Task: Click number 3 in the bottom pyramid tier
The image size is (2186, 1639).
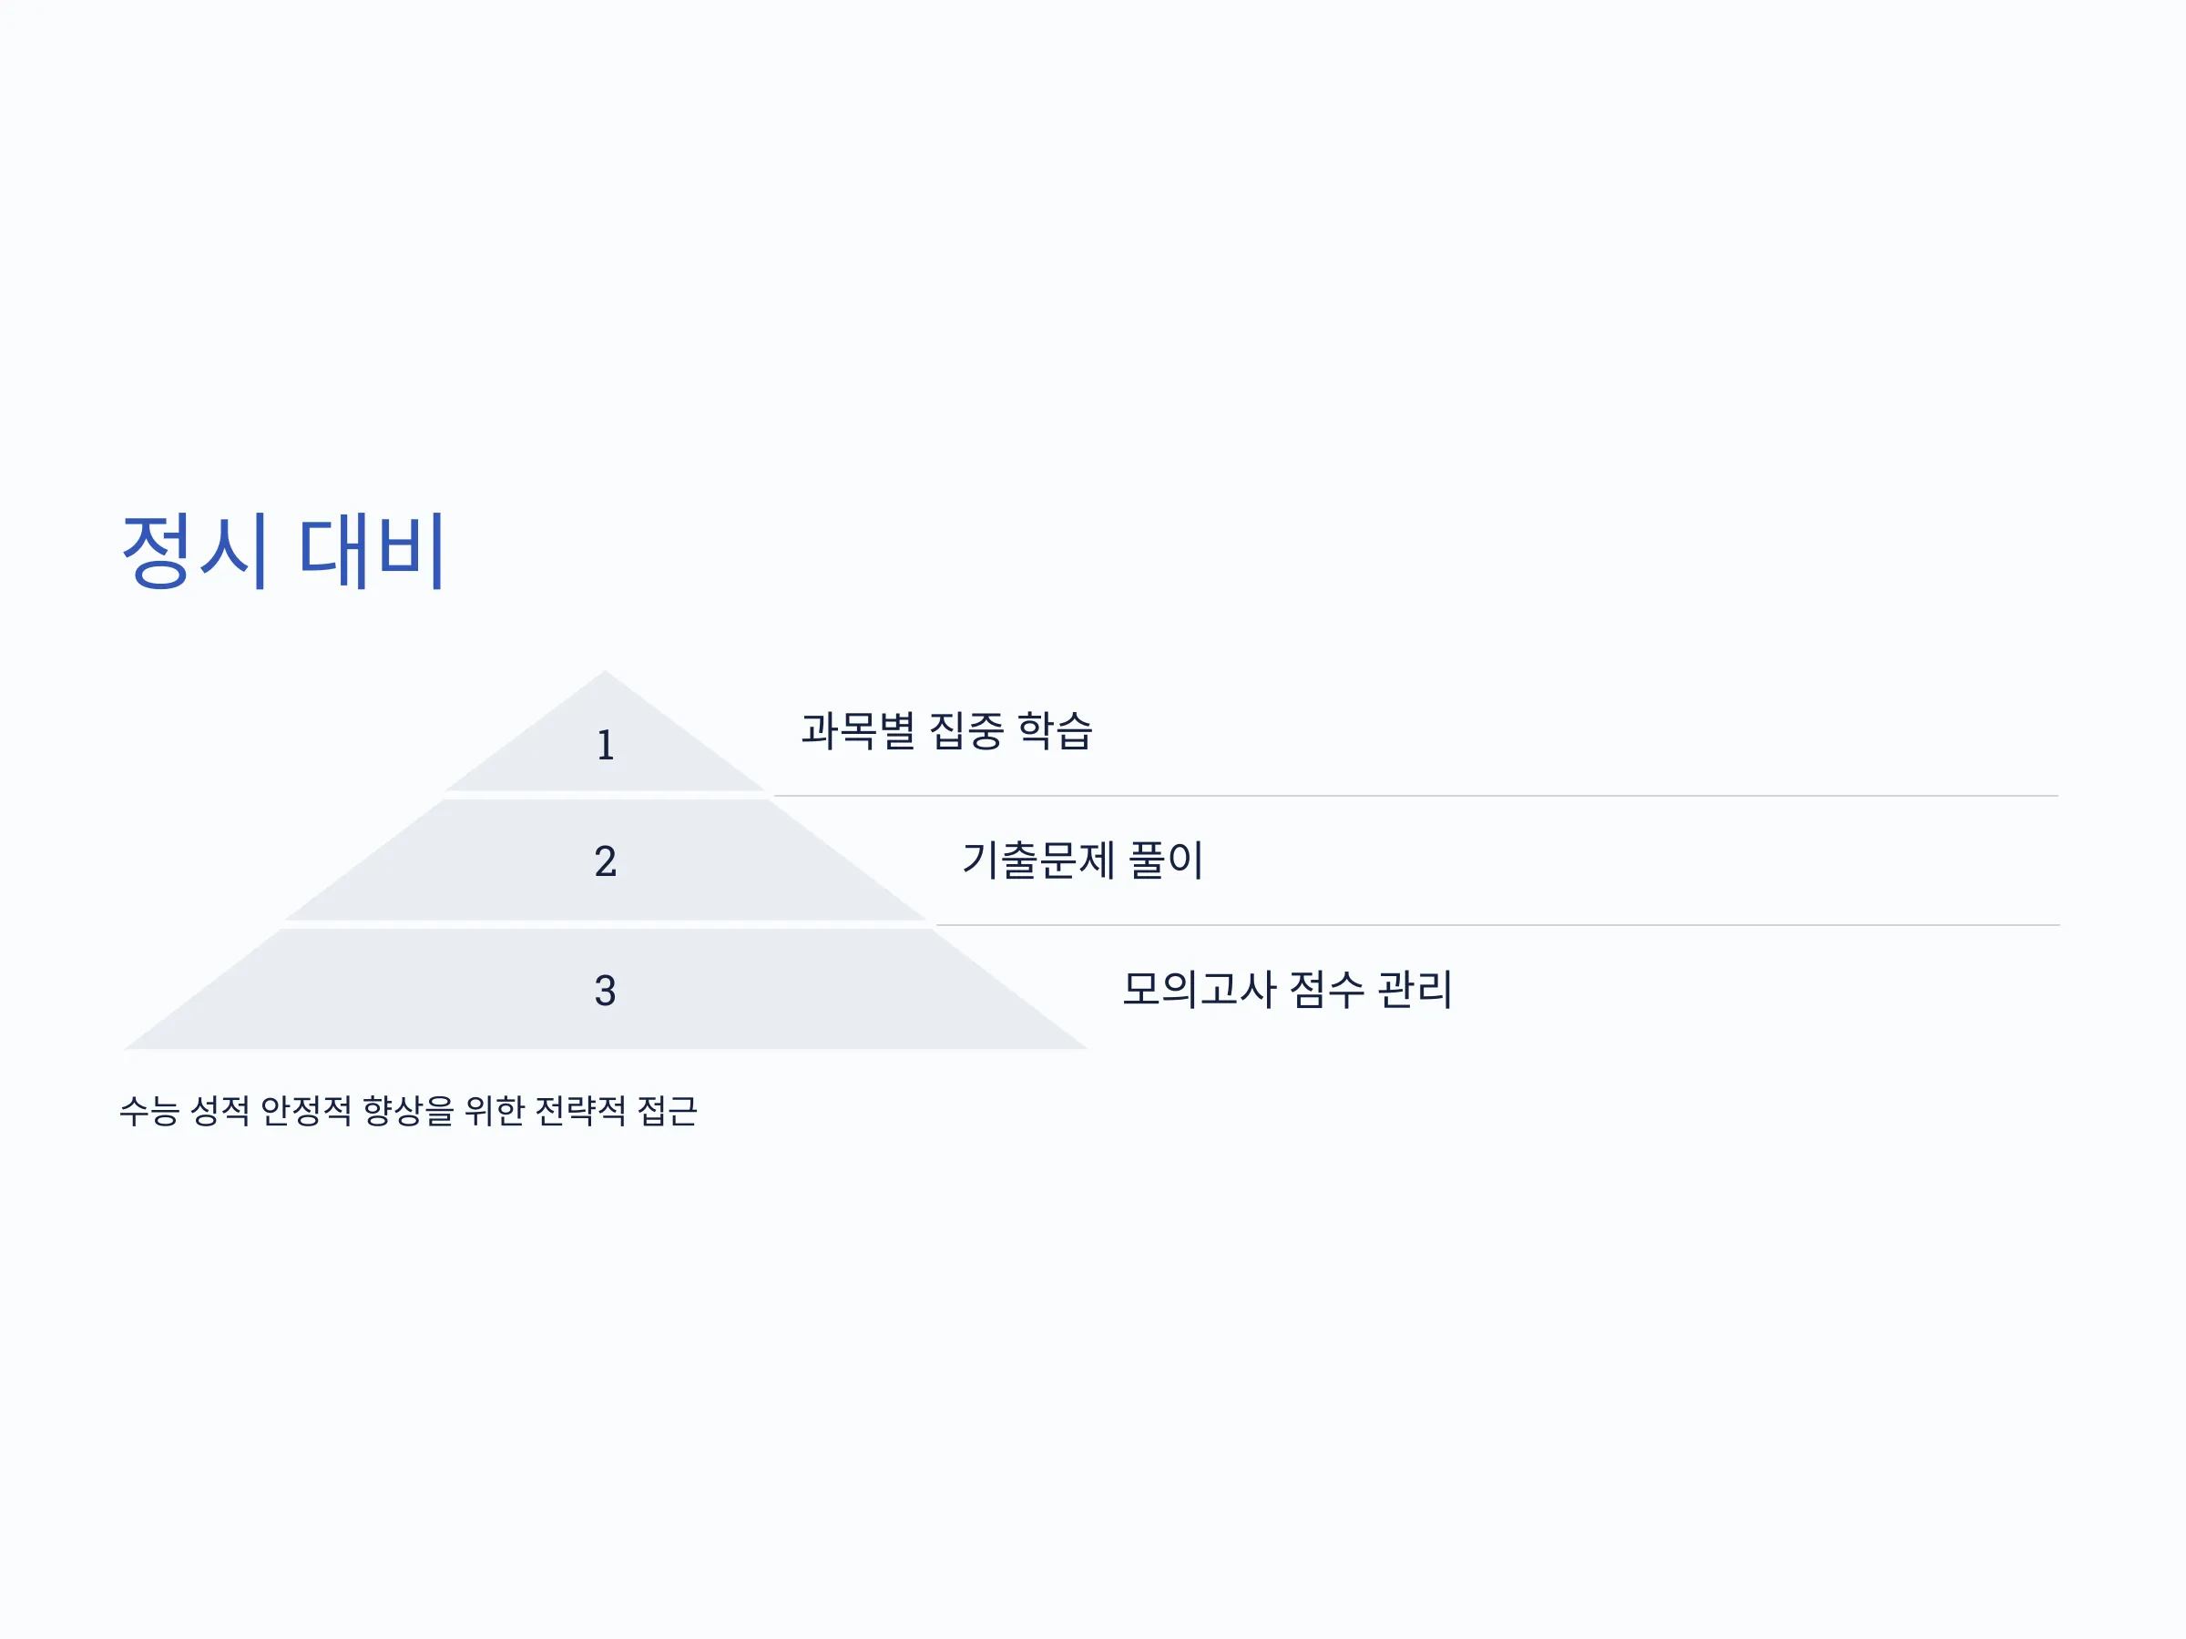Action: point(606,990)
